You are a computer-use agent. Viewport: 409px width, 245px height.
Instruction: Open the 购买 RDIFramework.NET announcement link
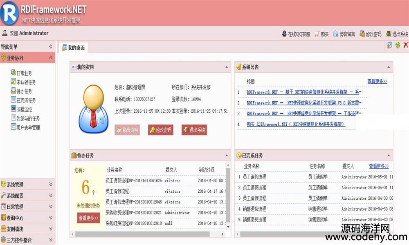[x=296, y=124]
